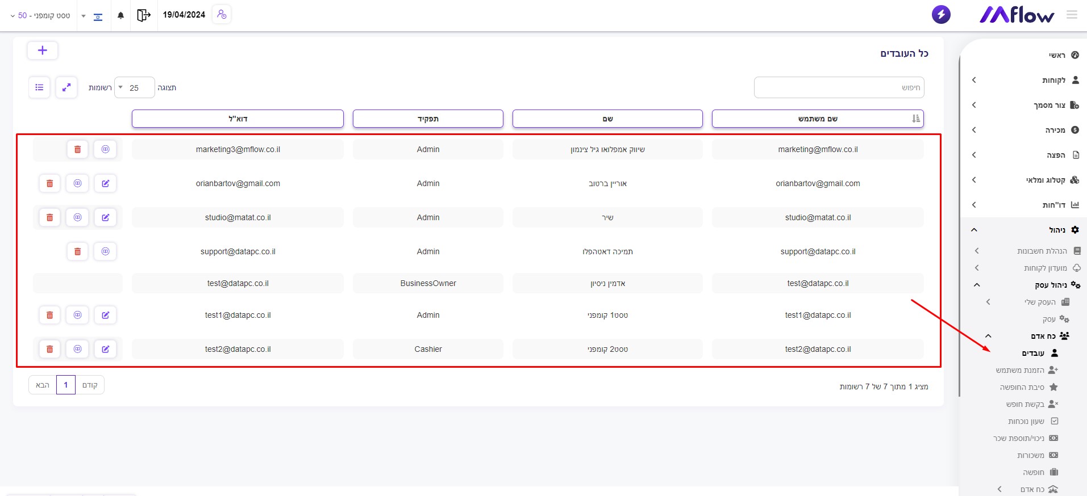This screenshot has height=496, width=1087.
Task: Sort by the שם משתמש column
Action: point(817,119)
